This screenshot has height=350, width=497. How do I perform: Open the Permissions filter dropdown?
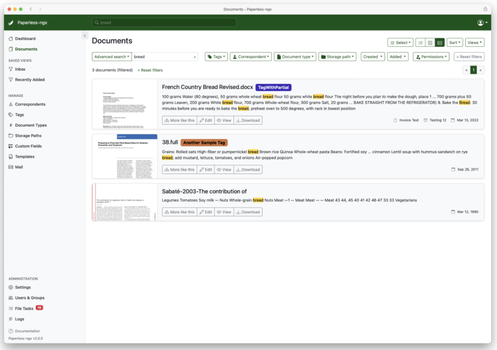[x=431, y=57]
